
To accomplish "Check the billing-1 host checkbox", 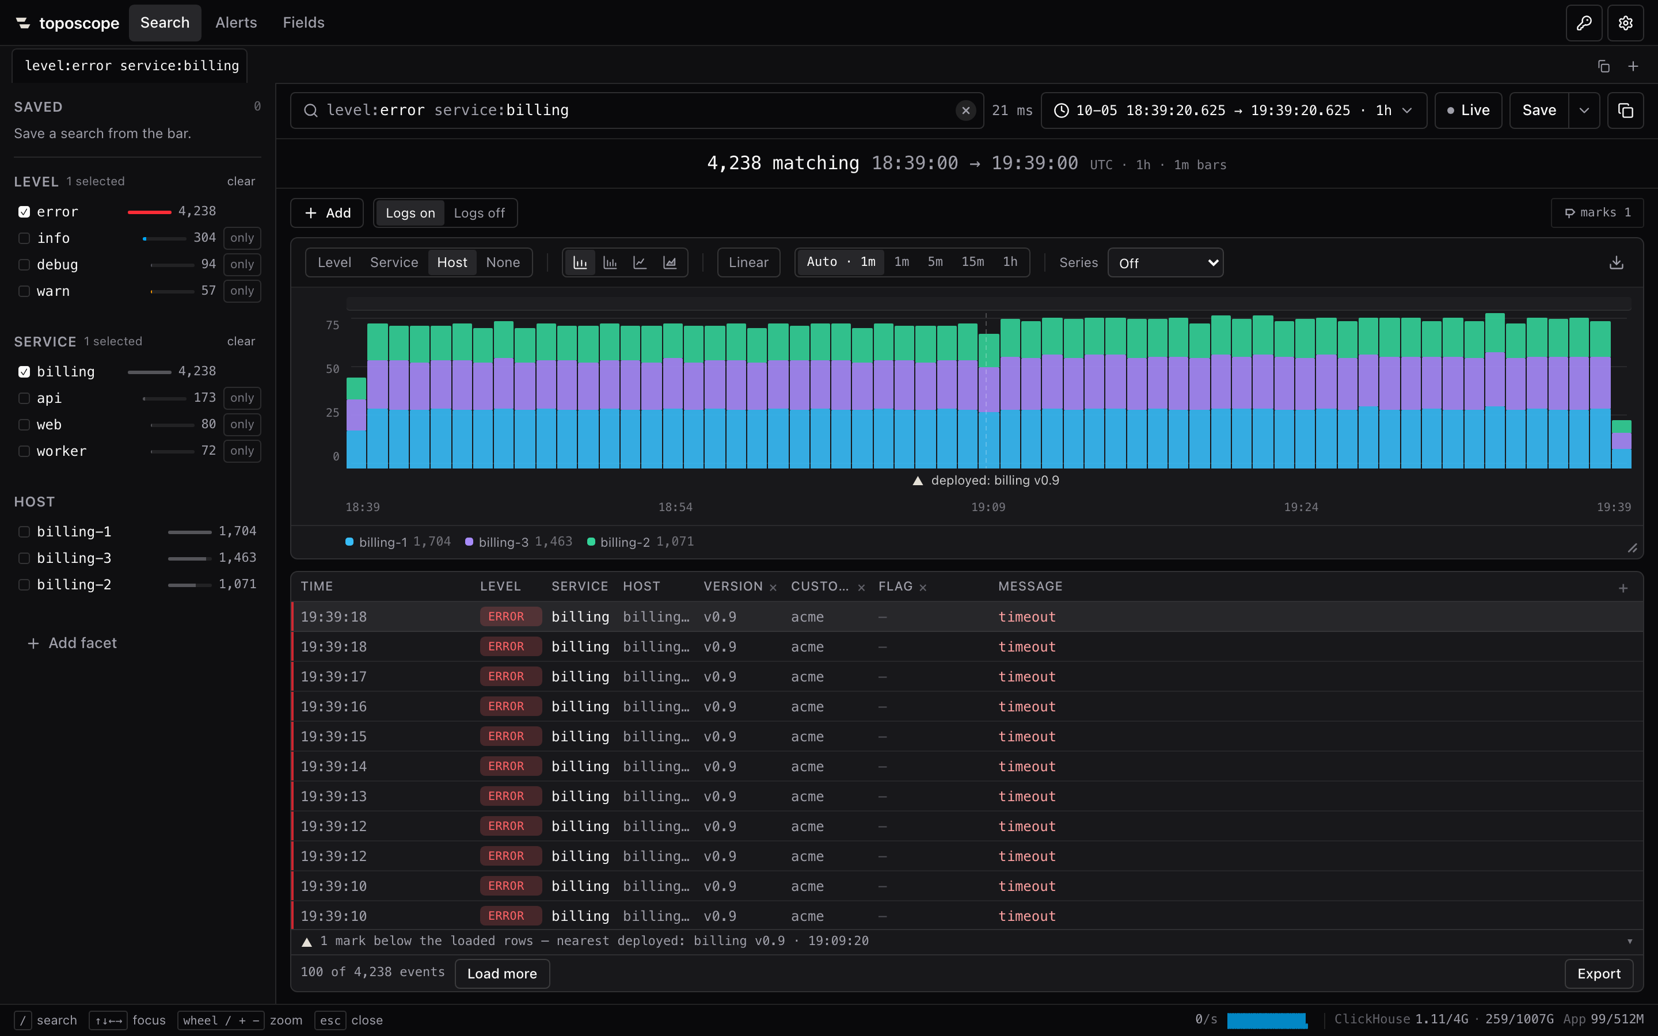I will 24,532.
